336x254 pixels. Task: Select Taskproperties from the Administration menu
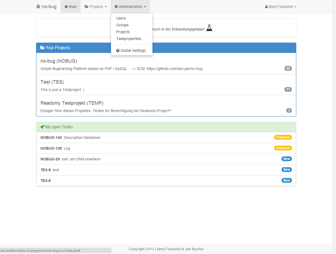pos(129,39)
